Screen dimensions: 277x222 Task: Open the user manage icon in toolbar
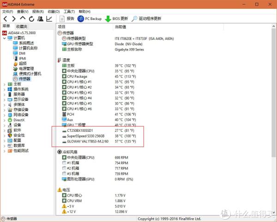pyautogui.click(x=40, y=18)
